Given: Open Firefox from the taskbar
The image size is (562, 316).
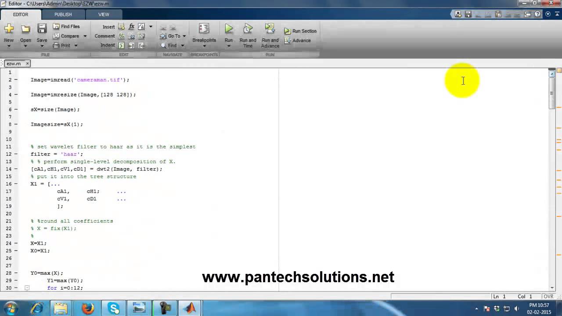Looking at the screenshot, I should tap(88, 308).
